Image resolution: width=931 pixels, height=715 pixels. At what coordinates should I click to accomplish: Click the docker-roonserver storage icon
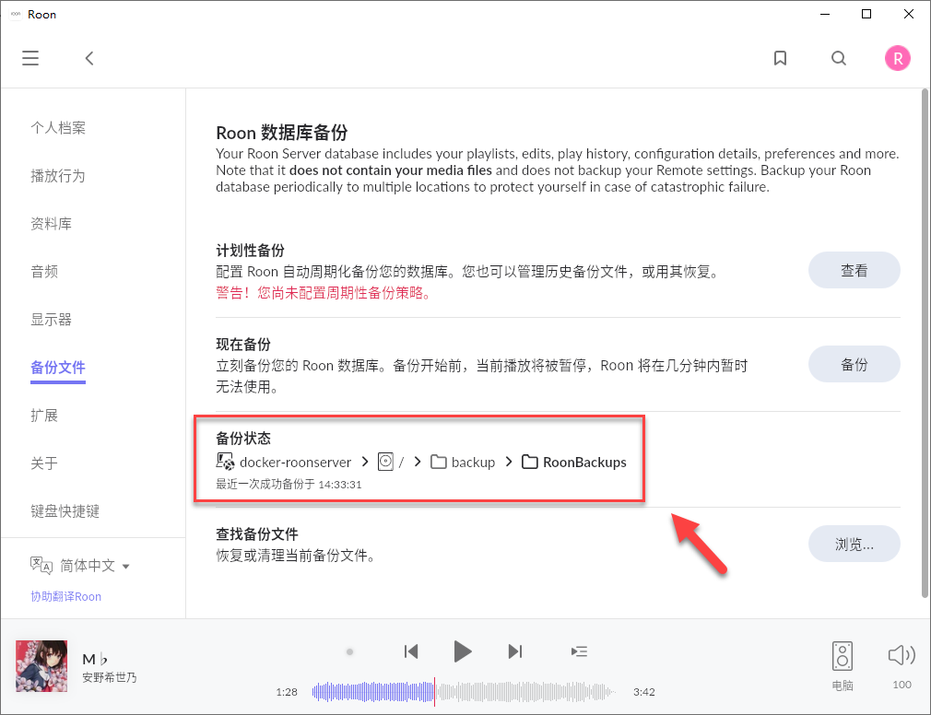pos(225,462)
